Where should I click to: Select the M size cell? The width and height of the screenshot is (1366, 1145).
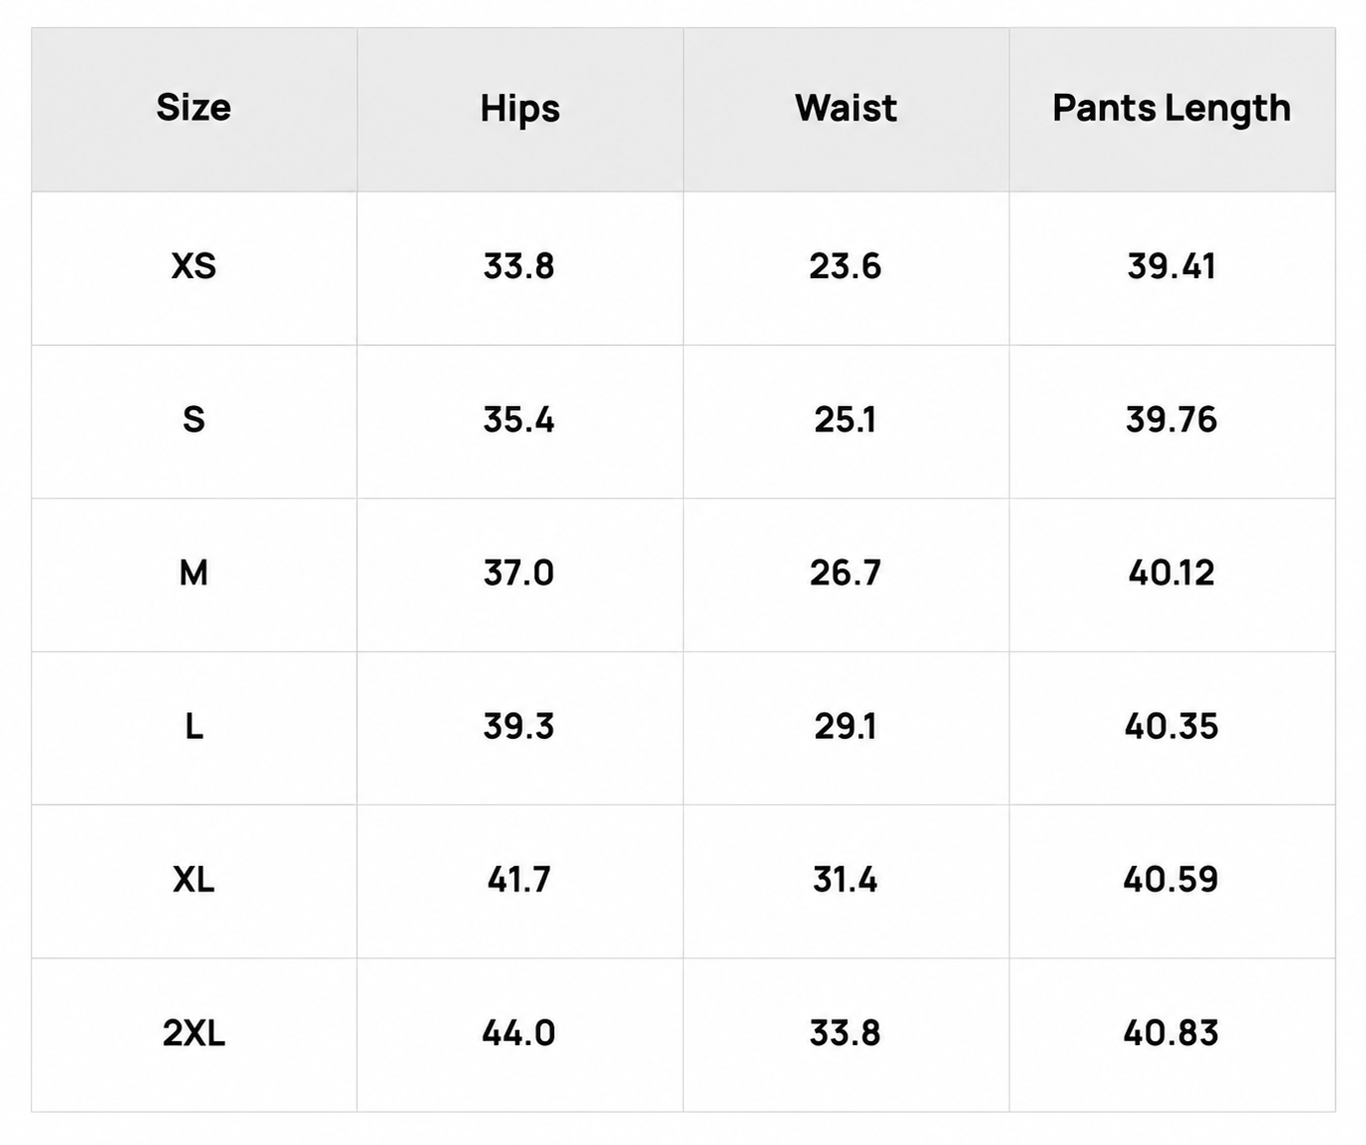coord(193,572)
